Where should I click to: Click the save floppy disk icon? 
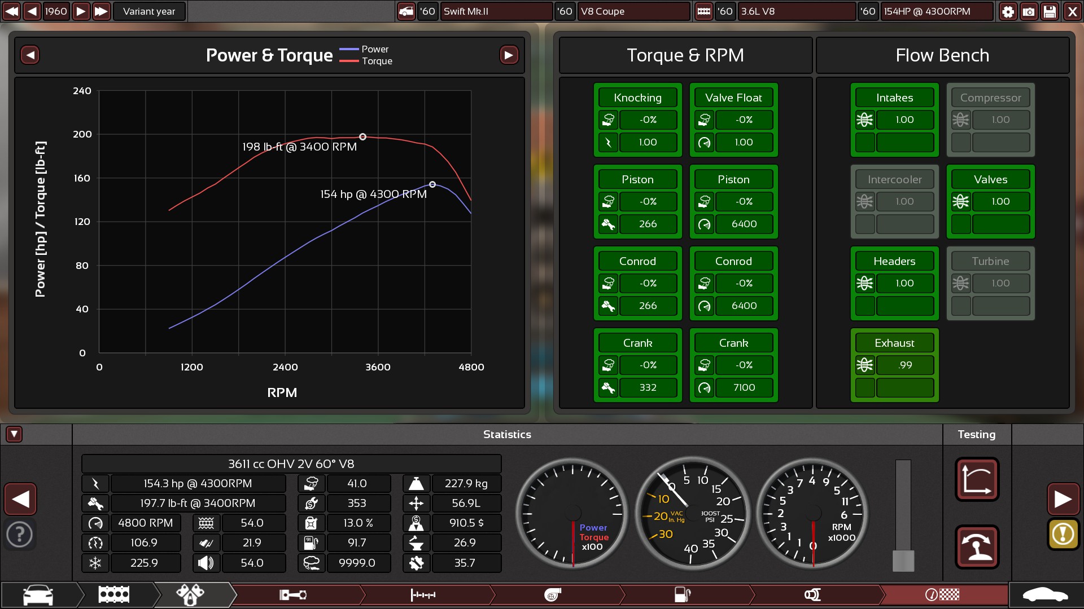(1050, 11)
